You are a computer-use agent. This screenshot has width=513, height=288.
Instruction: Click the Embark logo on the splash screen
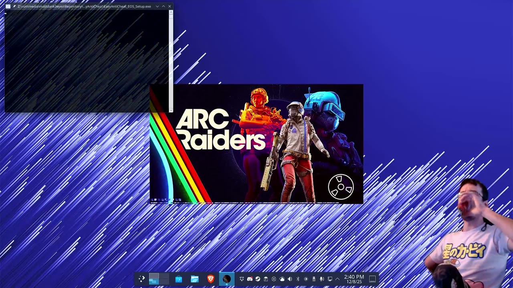341,186
